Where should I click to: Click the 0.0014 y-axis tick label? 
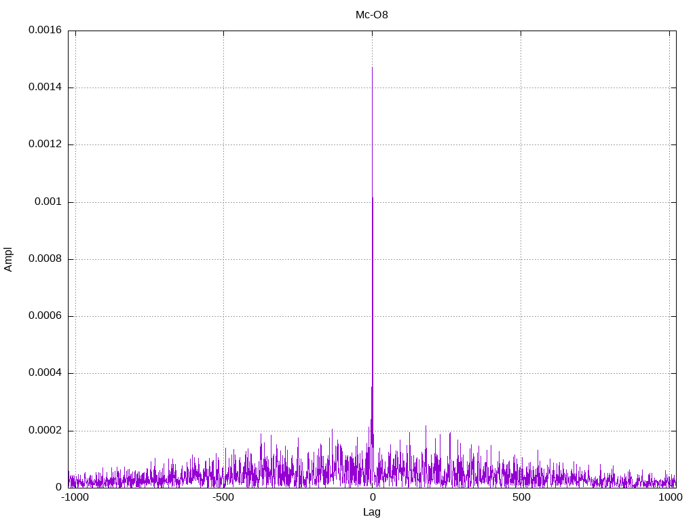tap(45, 88)
